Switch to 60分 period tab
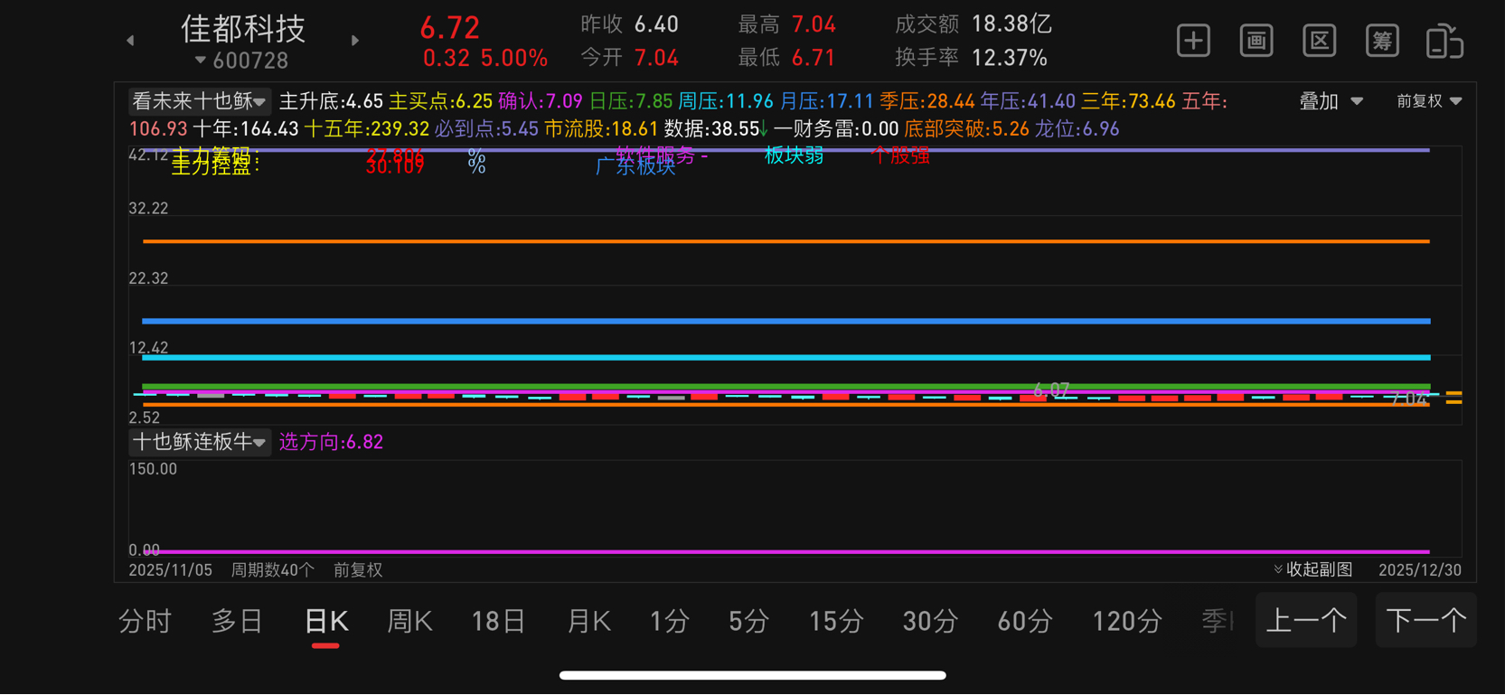 (x=1025, y=622)
